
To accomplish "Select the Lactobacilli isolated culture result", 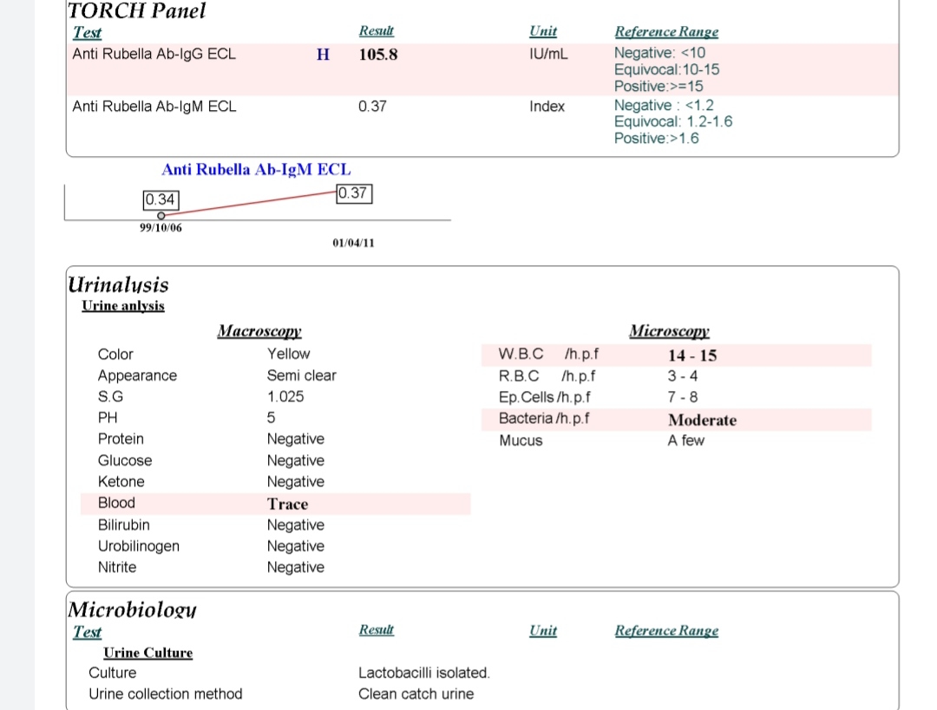I will 424,673.
